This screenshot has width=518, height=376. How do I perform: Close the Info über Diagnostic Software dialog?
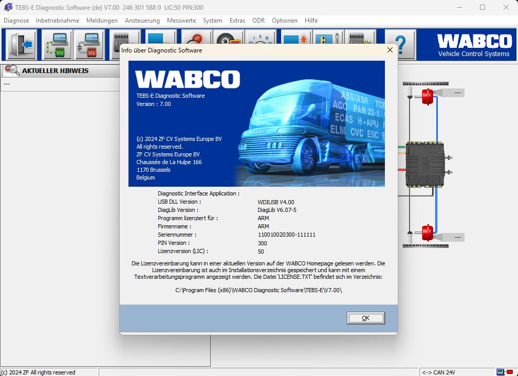tap(390, 50)
